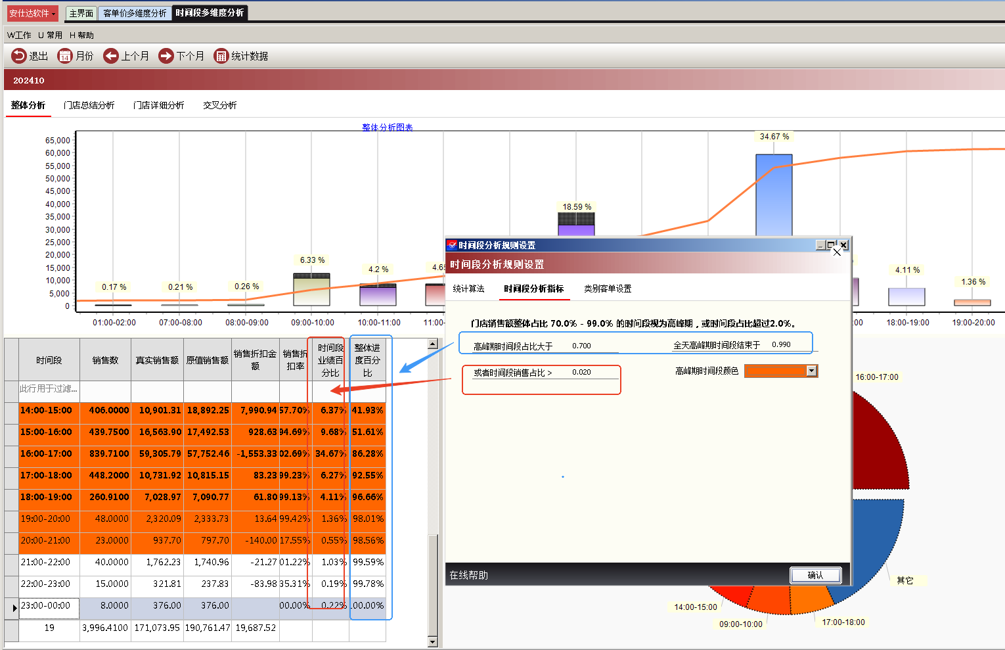Expand the 高峰期时间段颜色 dropdown arrow
The height and width of the screenshot is (650, 1005).
(x=812, y=371)
